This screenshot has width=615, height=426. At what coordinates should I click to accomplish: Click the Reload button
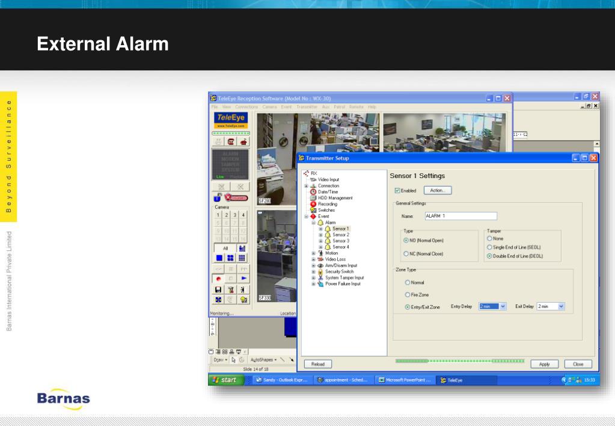click(318, 364)
